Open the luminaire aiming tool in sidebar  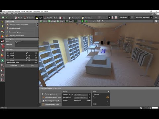(x=2, y=31)
